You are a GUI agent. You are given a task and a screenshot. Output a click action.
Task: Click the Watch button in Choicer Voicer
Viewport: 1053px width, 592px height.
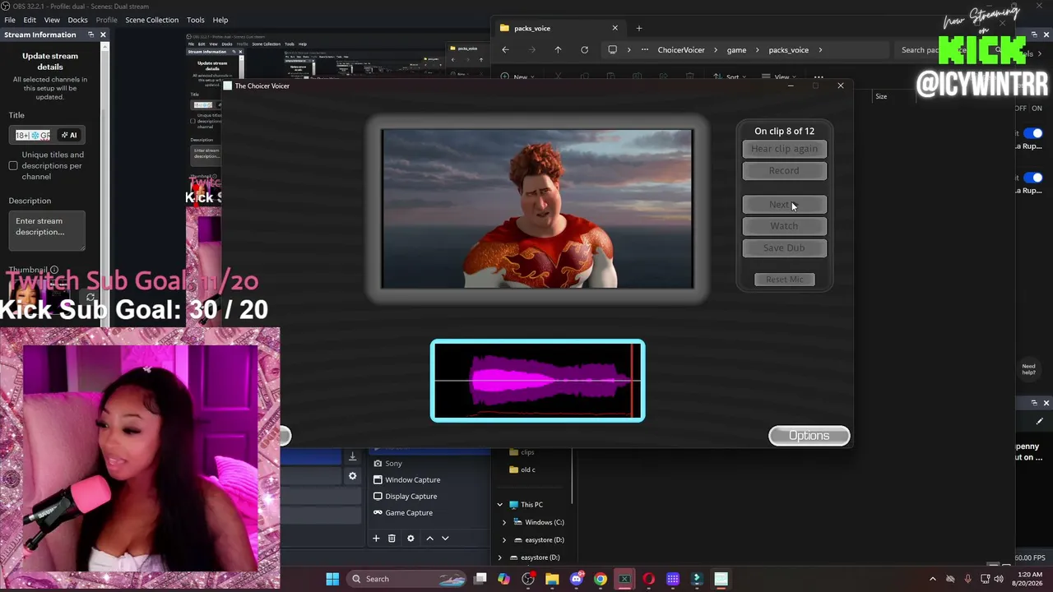tap(784, 226)
